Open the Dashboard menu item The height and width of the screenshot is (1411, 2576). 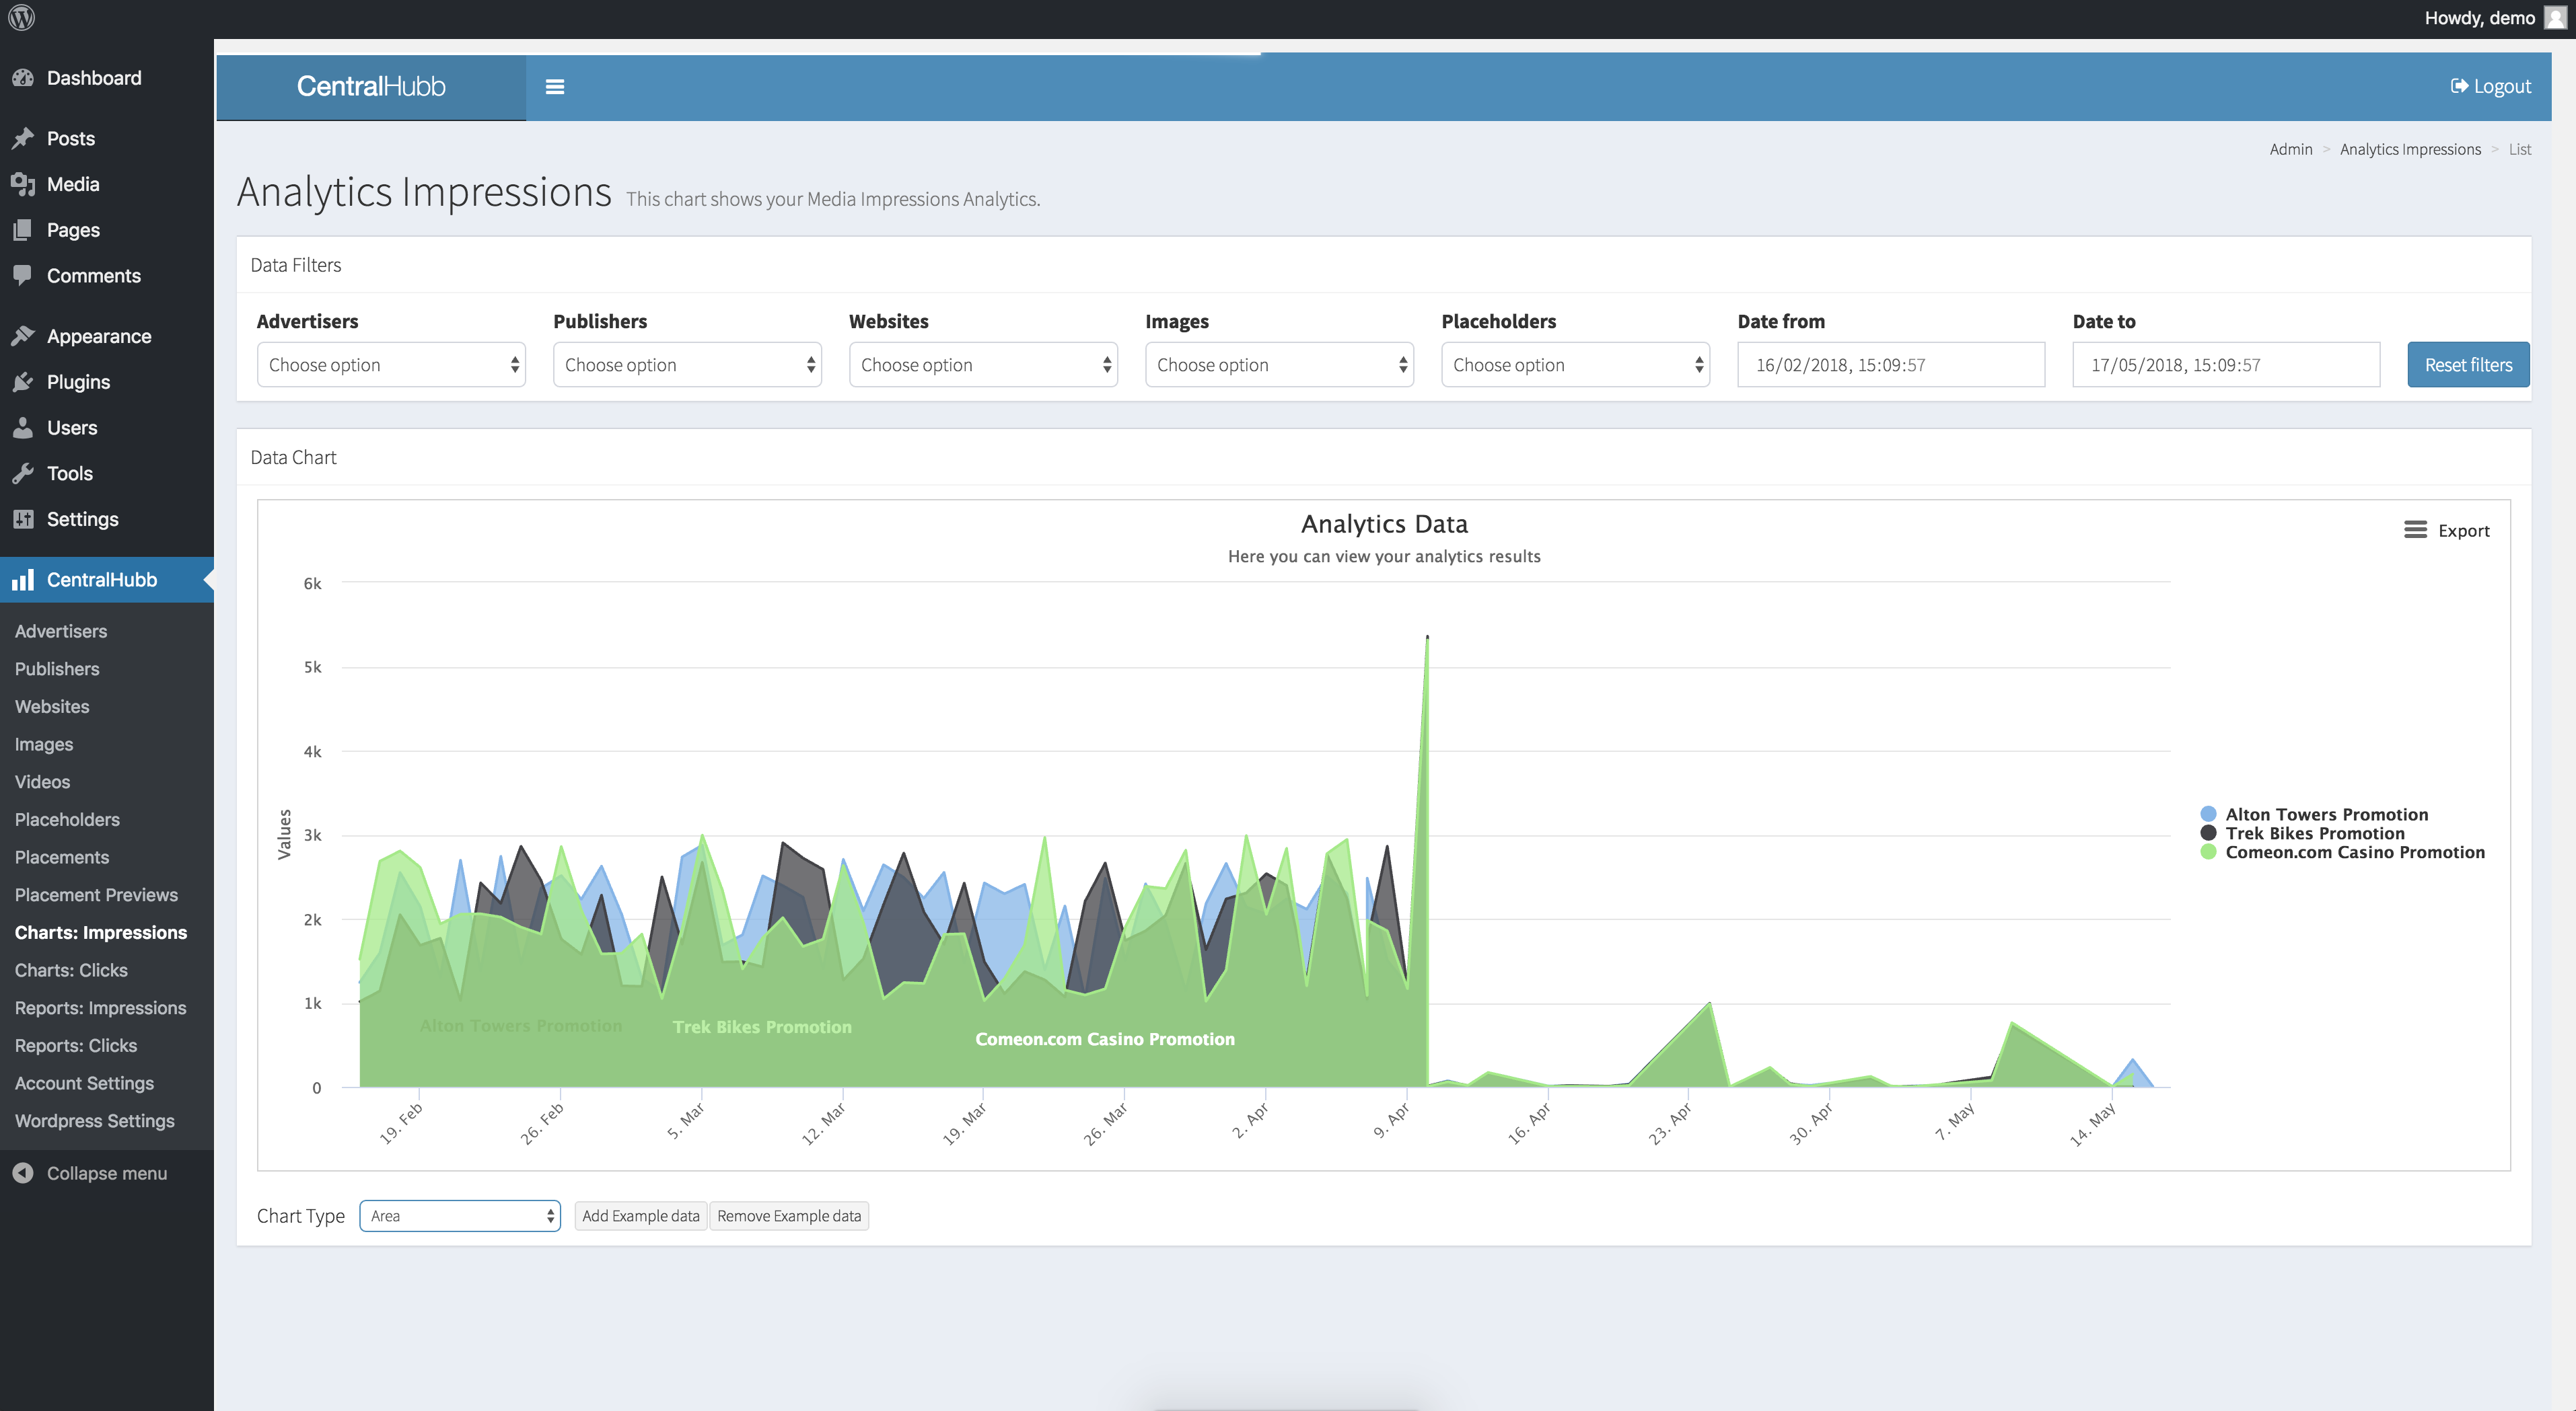point(107,78)
